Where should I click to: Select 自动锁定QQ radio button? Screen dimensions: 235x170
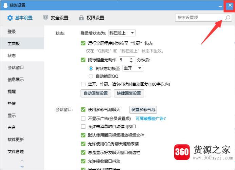91,76
